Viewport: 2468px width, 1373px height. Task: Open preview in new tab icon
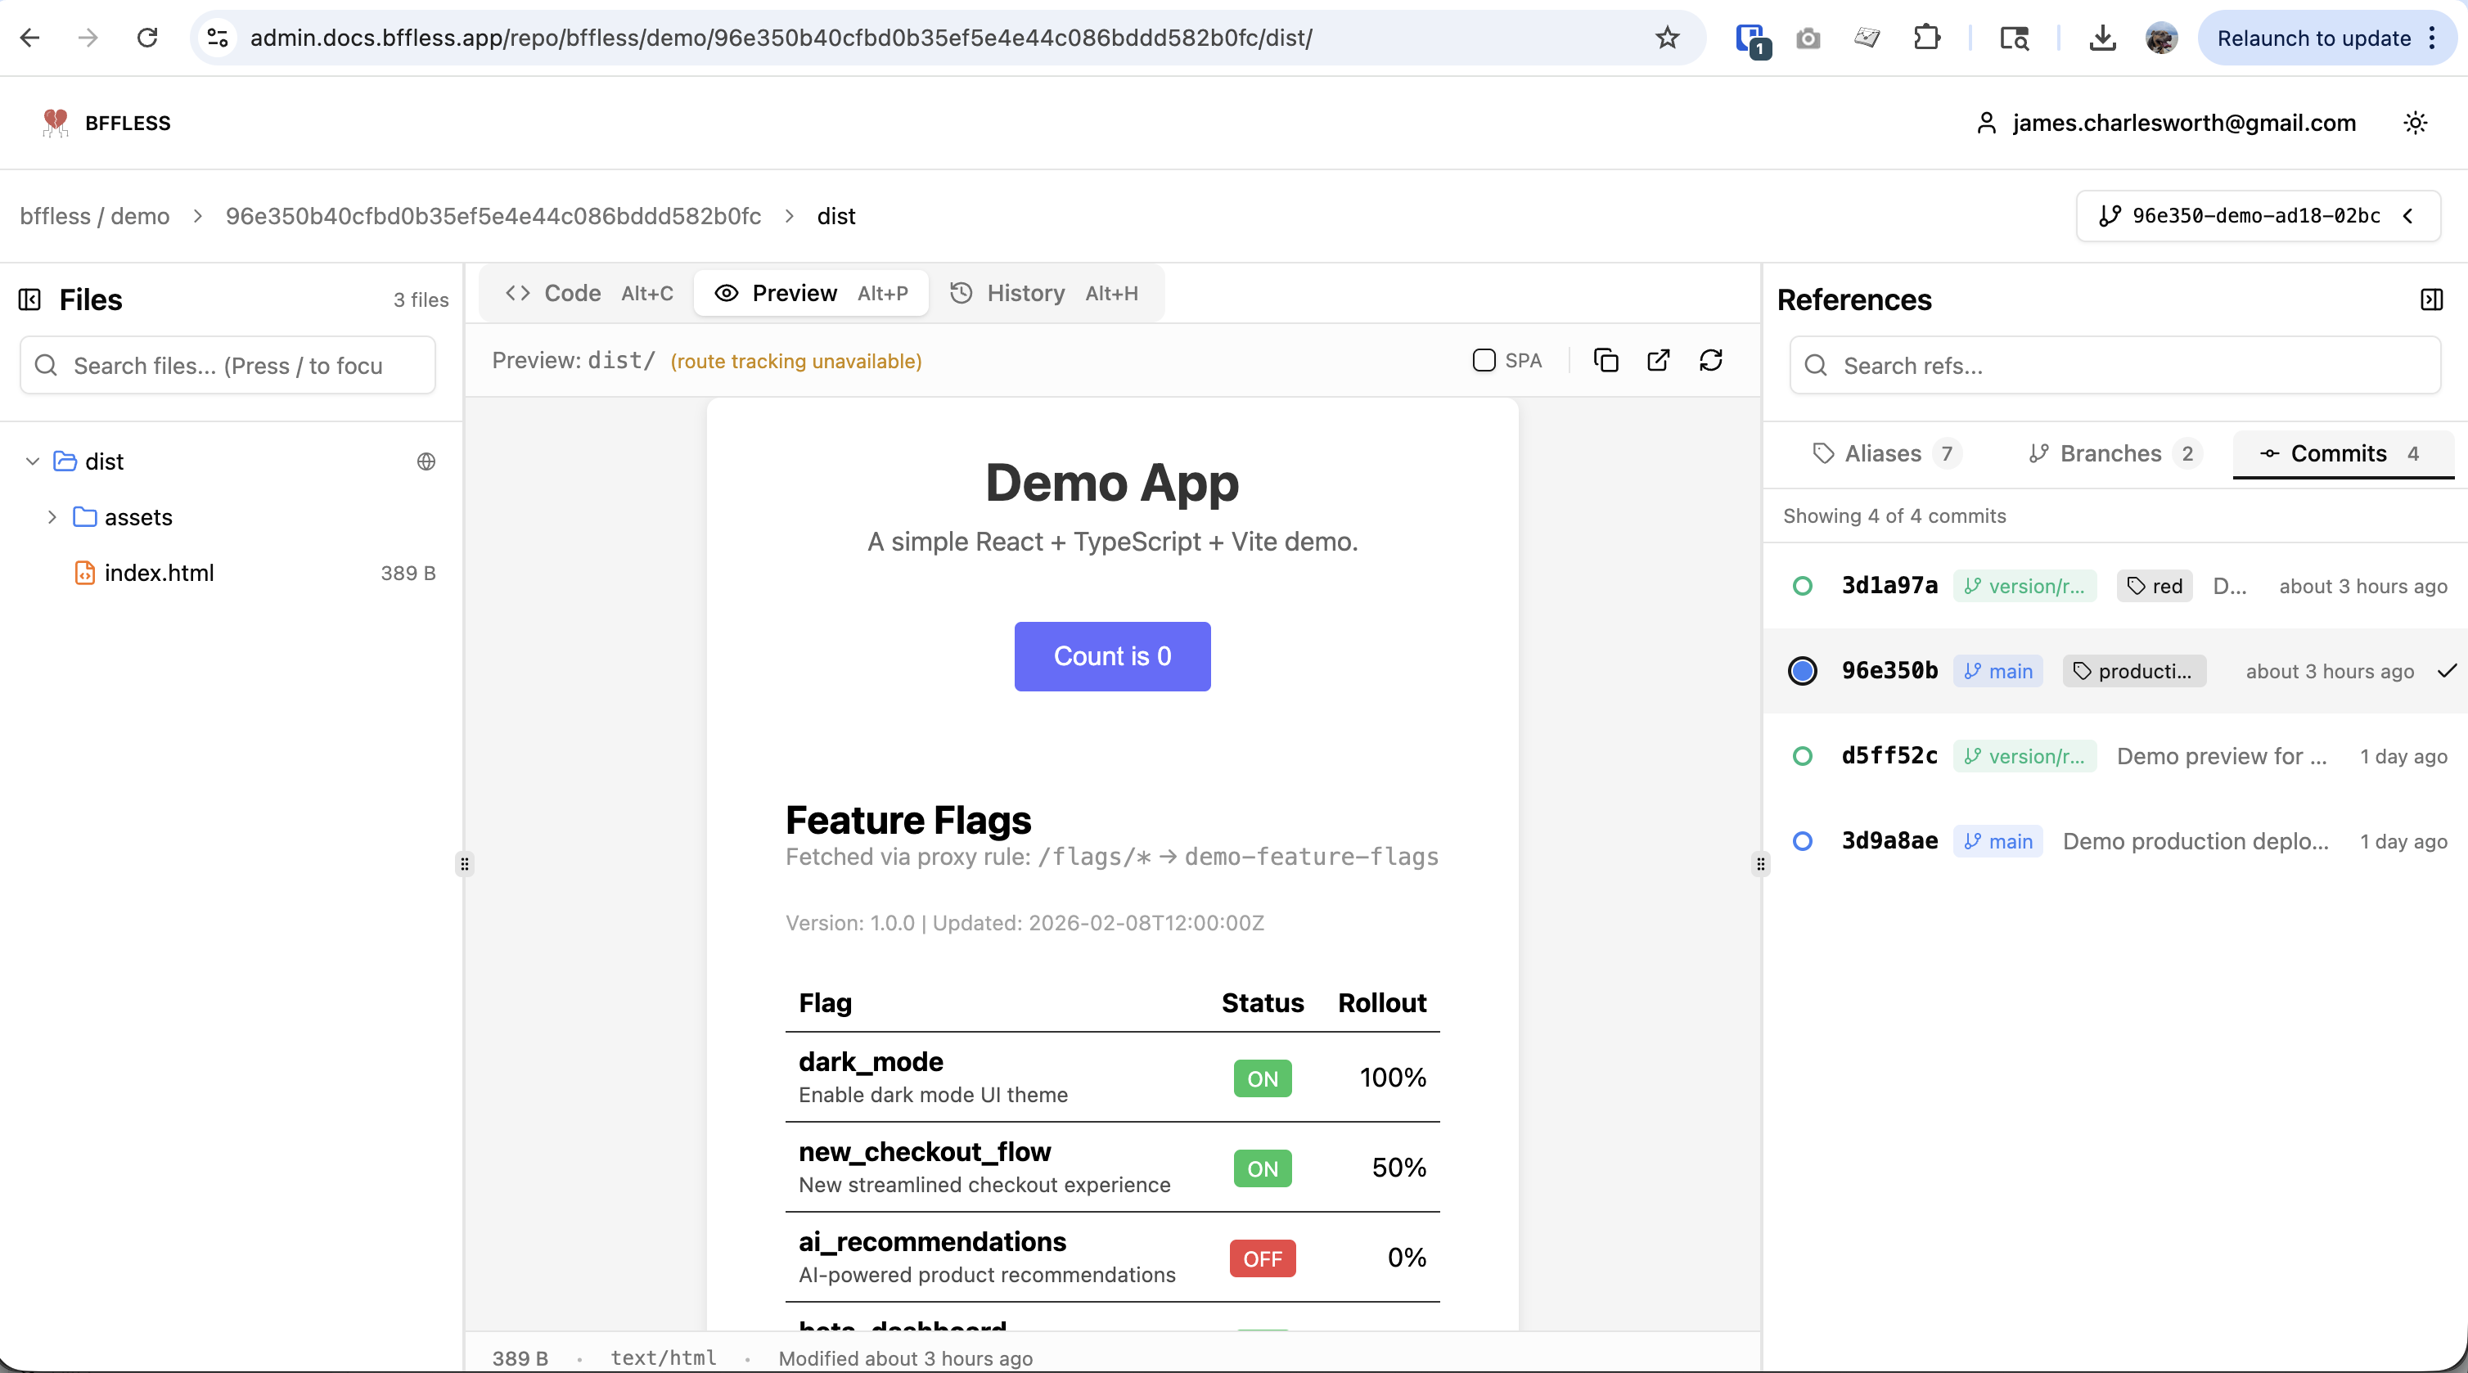1659,360
